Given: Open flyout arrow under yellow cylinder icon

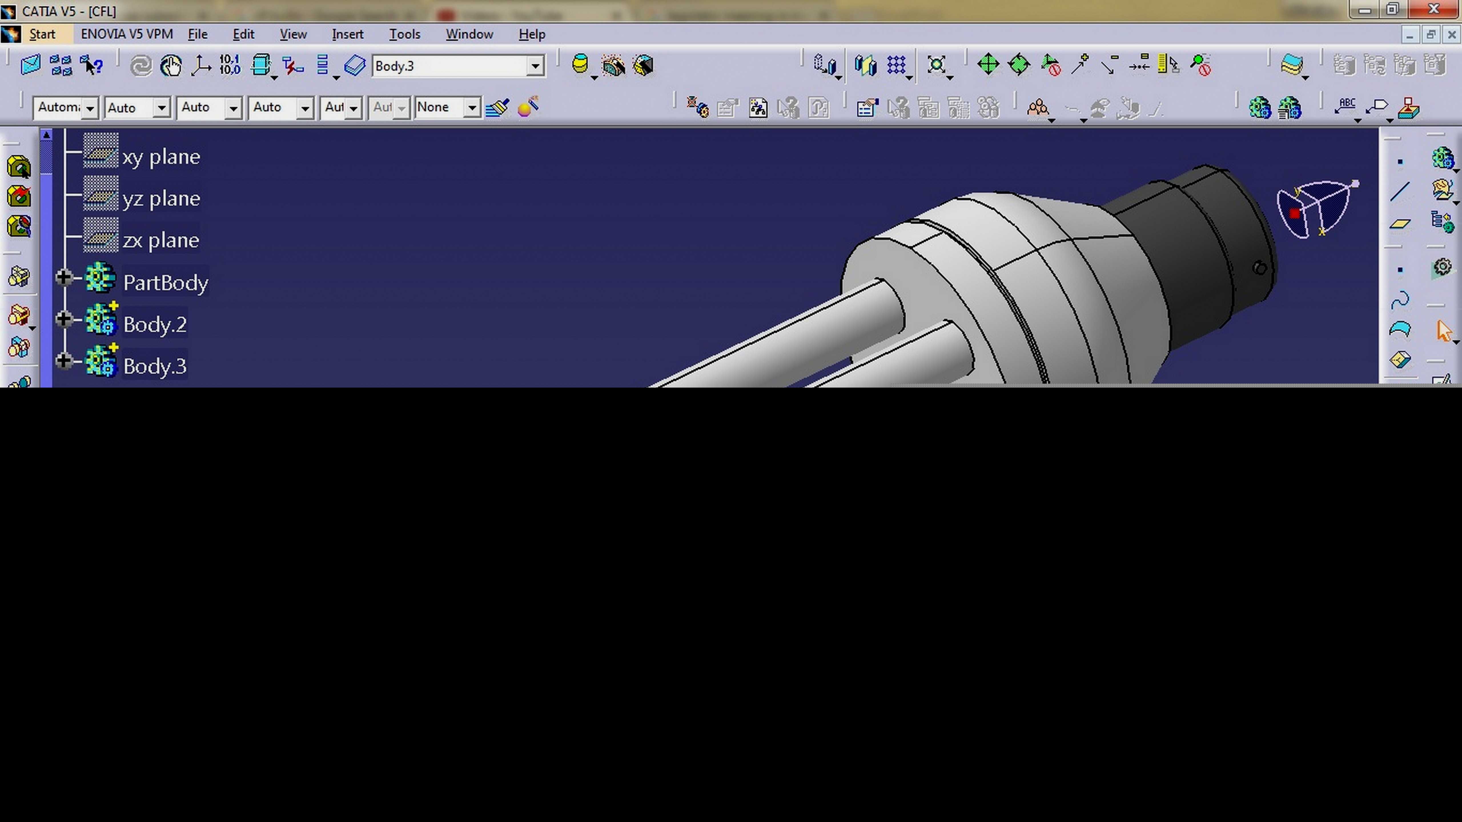Looking at the screenshot, I should (594, 78).
